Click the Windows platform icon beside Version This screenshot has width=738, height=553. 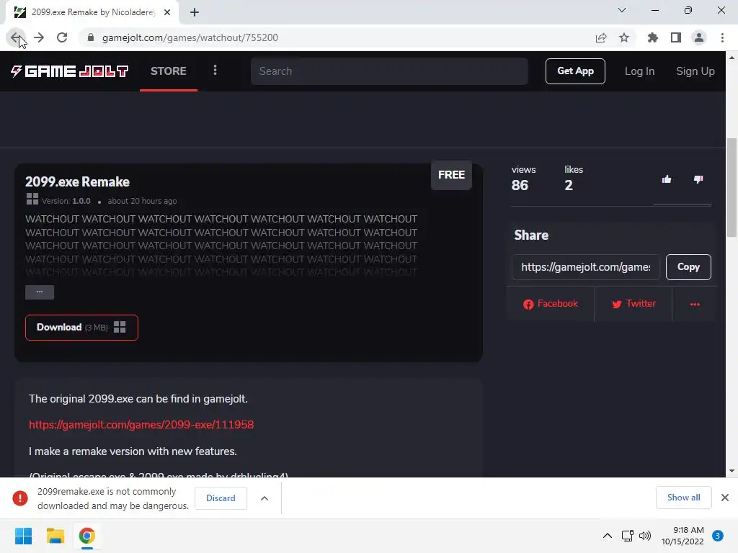32,199
